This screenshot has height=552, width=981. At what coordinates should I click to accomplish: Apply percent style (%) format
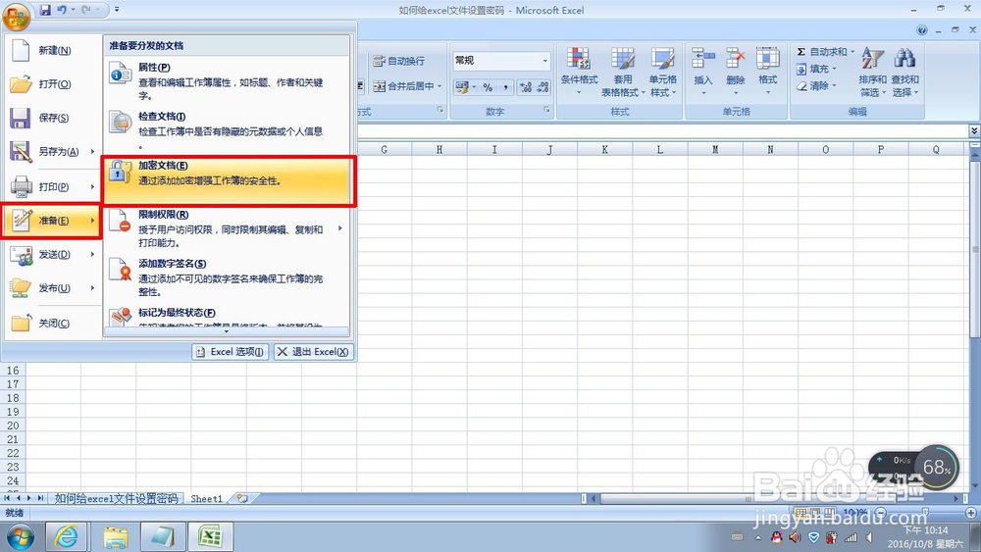coord(488,87)
